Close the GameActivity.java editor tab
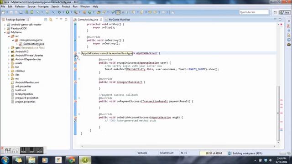This screenshot has width=292, height=164. pyautogui.click(x=101, y=20)
